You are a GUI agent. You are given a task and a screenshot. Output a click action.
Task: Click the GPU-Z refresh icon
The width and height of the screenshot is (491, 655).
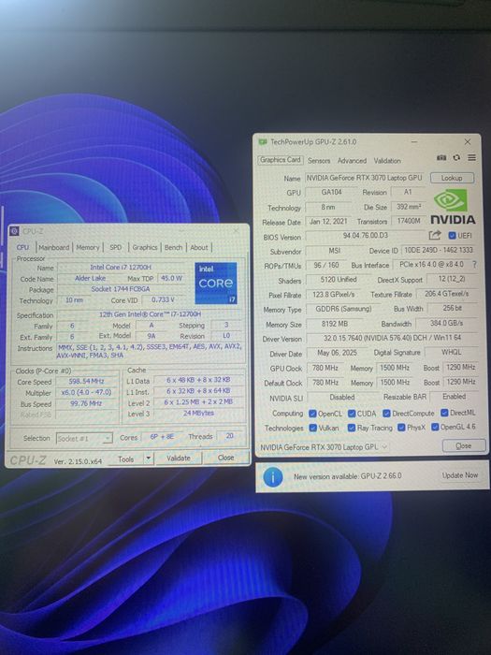pos(456,157)
